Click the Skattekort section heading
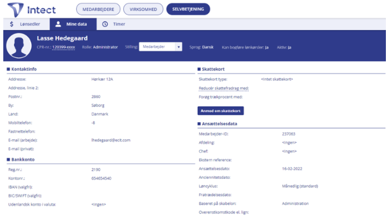The height and width of the screenshot is (220, 387). (213, 69)
